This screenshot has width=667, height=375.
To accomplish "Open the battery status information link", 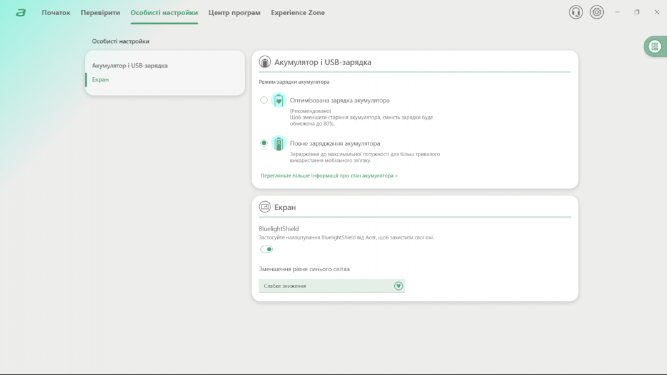I will (329, 176).
